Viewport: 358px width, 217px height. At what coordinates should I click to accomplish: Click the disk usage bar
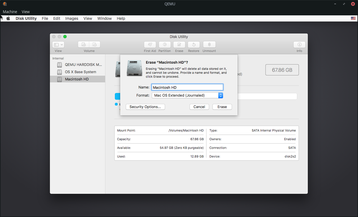click(x=206, y=96)
